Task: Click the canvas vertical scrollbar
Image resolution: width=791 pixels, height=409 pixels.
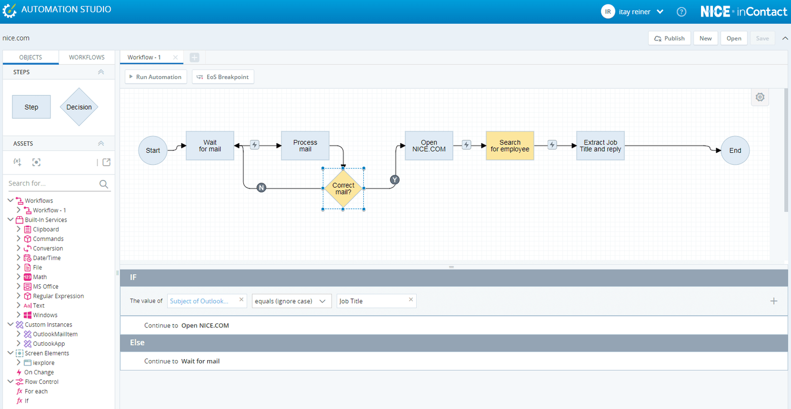Action: [x=786, y=150]
